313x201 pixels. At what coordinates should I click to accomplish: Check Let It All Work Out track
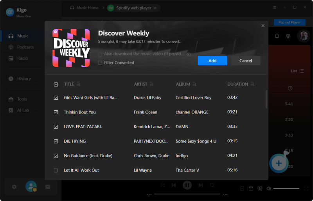coord(56,170)
